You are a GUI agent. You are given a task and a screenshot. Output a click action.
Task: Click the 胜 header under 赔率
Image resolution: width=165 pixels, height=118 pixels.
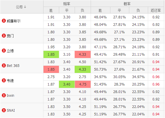(51, 10)
